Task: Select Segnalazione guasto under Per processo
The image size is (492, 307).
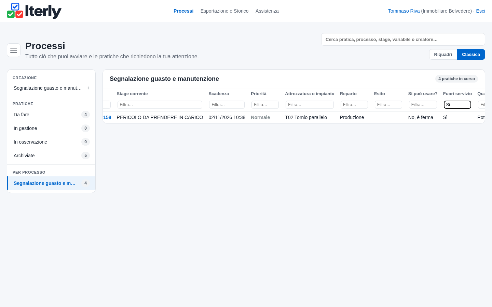Action: pos(51,183)
